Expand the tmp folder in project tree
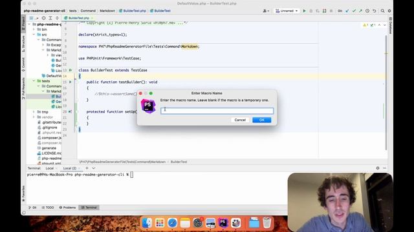This screenshot has width=414, height=232. 34,111
